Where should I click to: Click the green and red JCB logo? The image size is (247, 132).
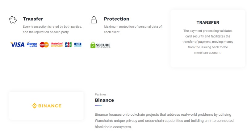coord(68,45)
